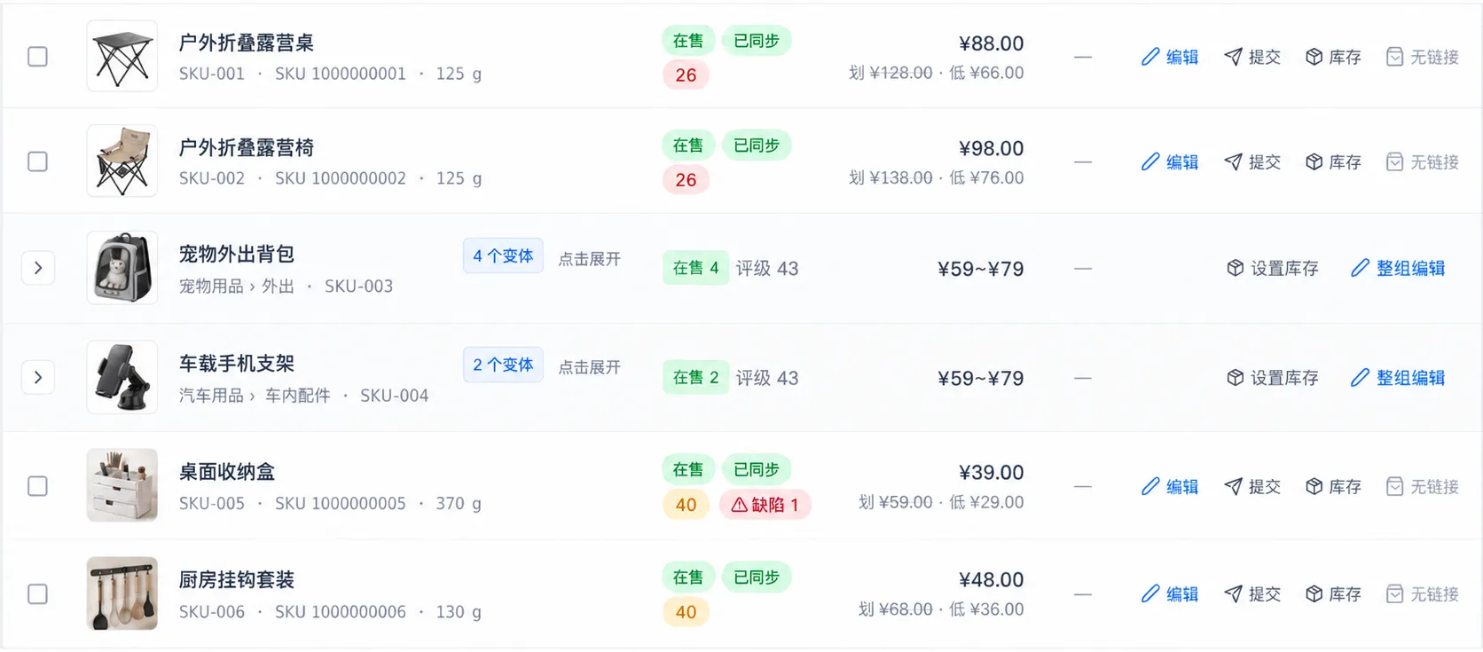Expand the 车载手机支架 chevron
This screenshot has width=1483, height=652.
(x=38, y=378)
